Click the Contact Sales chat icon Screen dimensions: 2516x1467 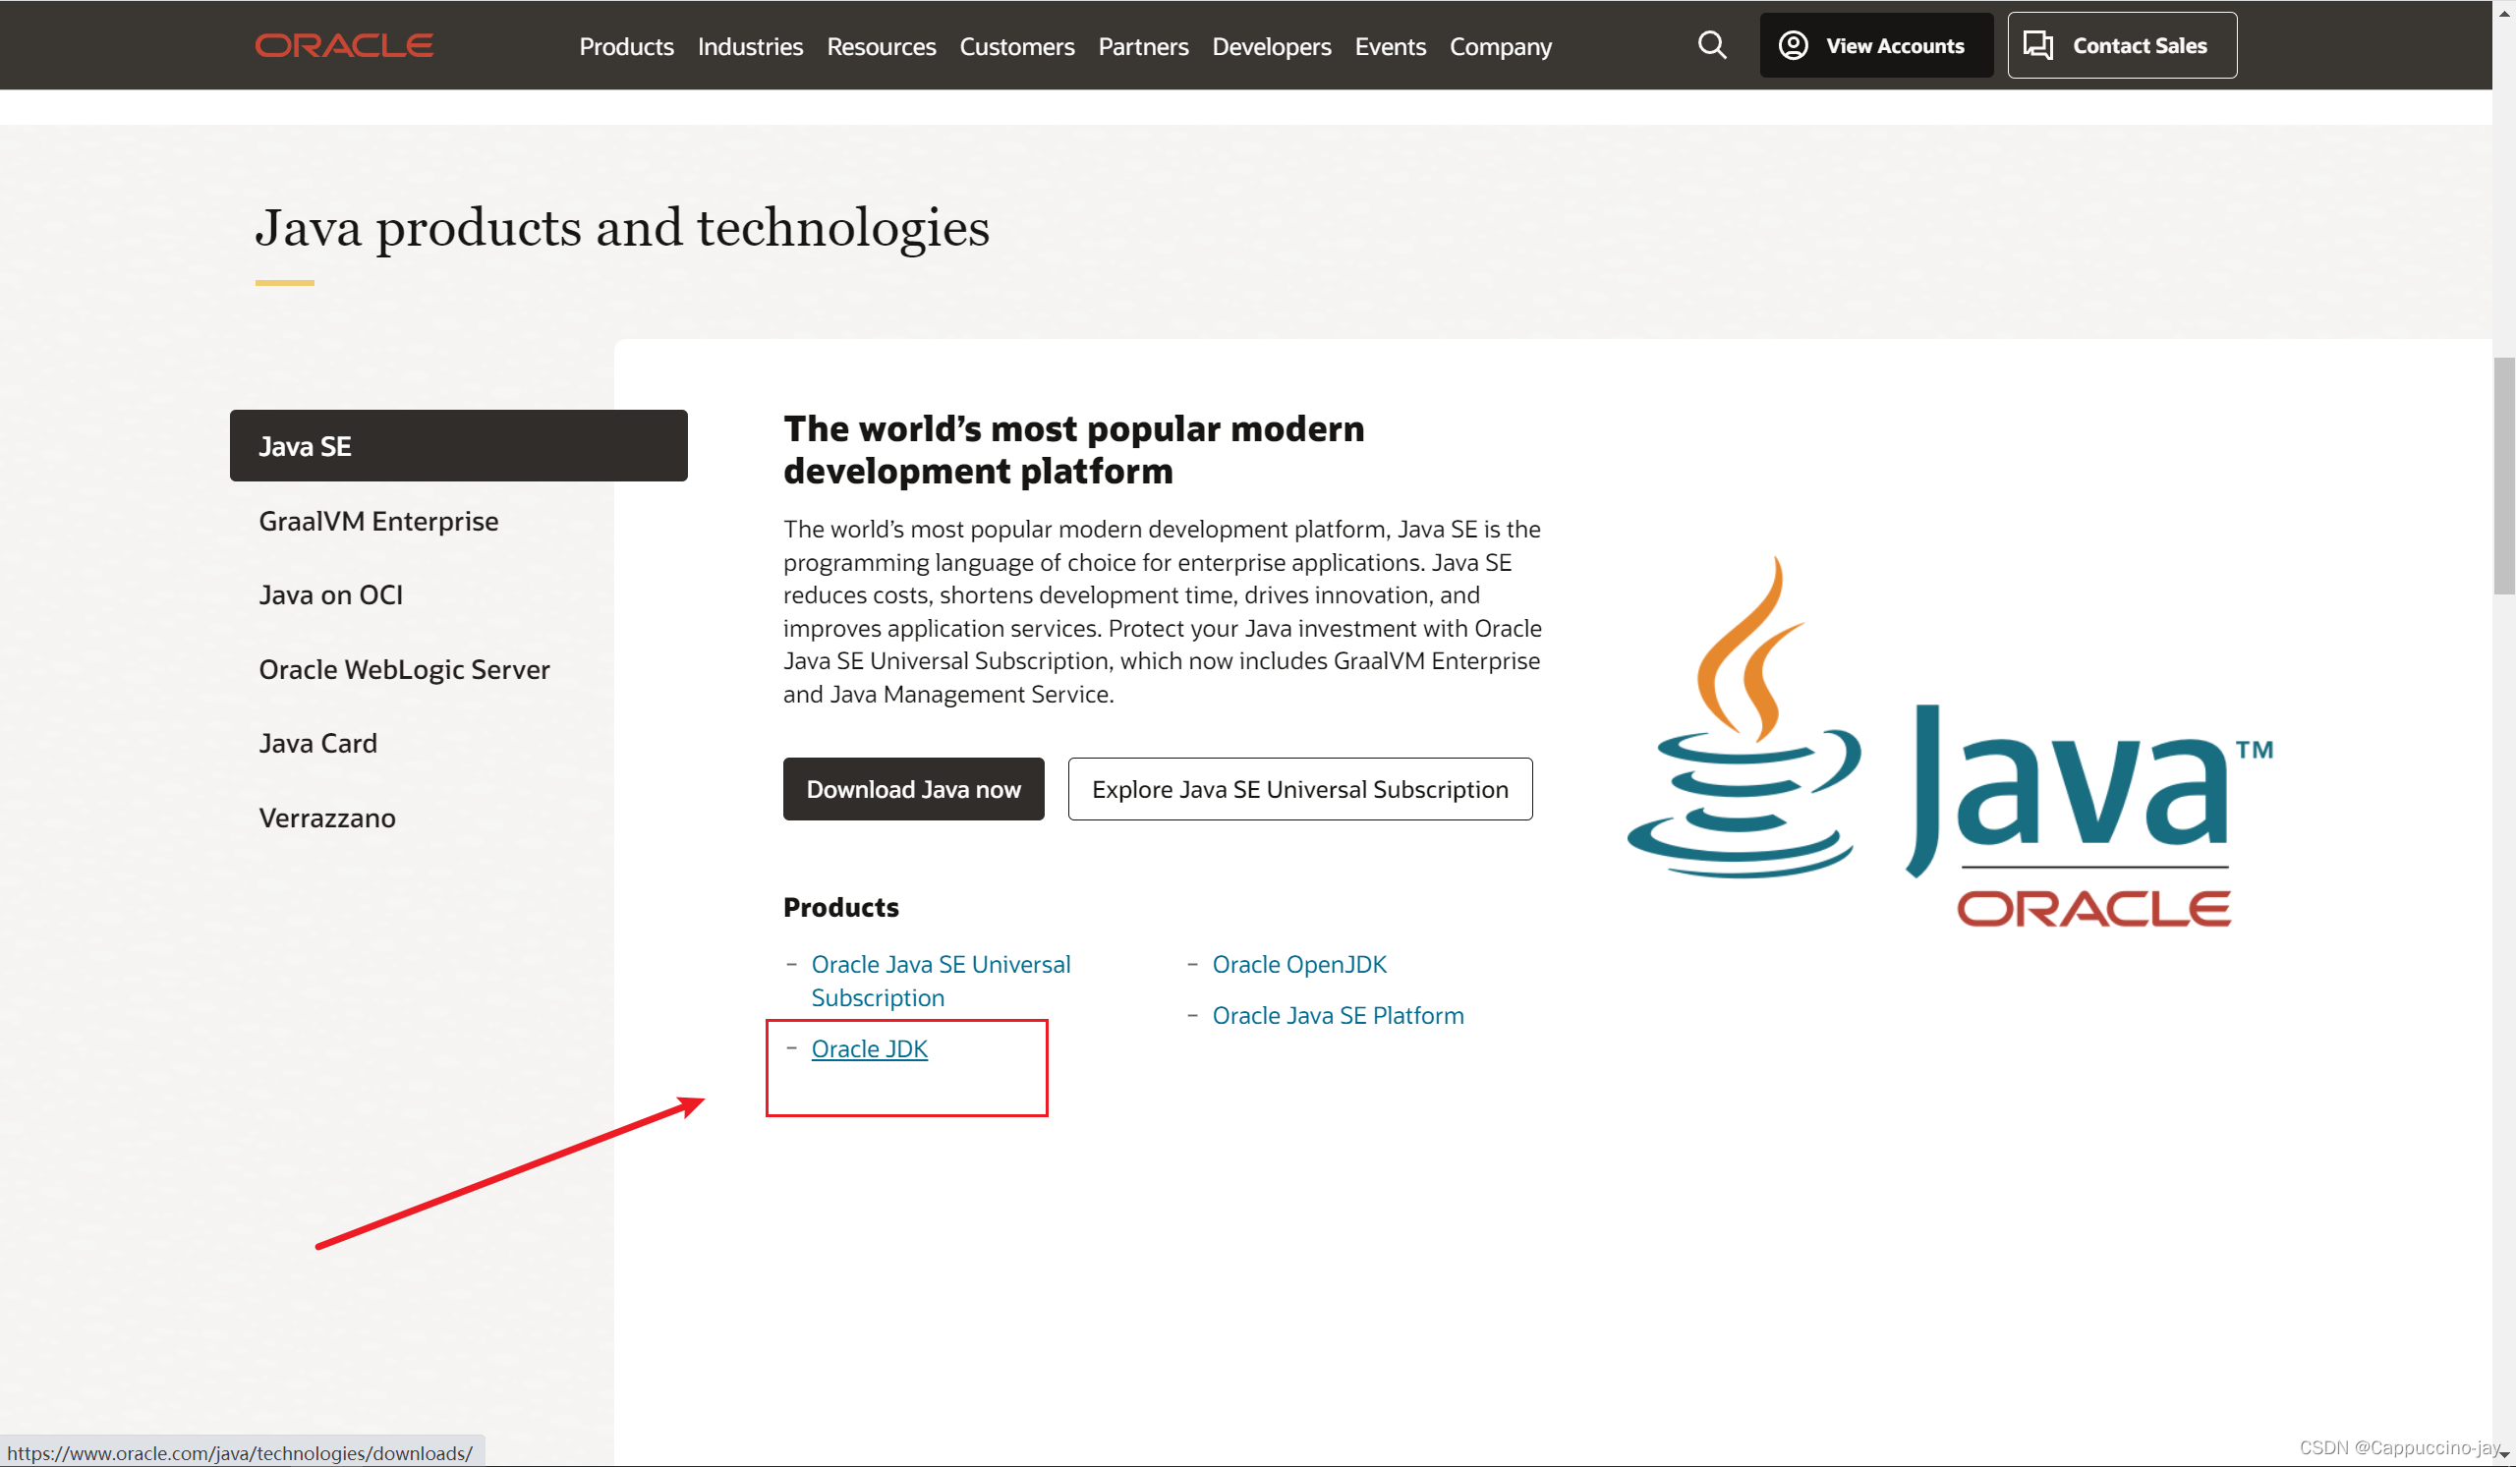(x=2037, y=46)
